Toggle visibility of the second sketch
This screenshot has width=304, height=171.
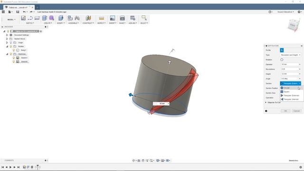coord(14,61)
